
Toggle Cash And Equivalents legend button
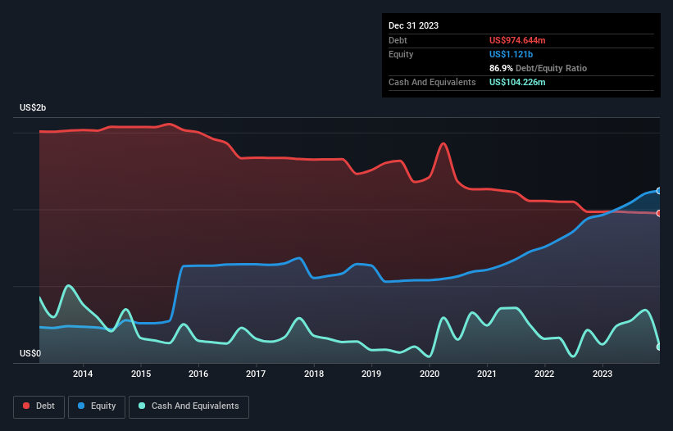click(189, 406)
